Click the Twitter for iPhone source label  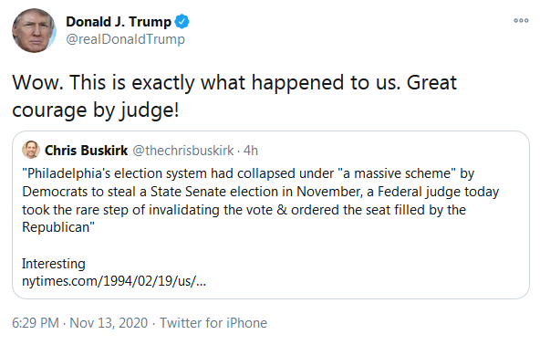tap(213, 323)
